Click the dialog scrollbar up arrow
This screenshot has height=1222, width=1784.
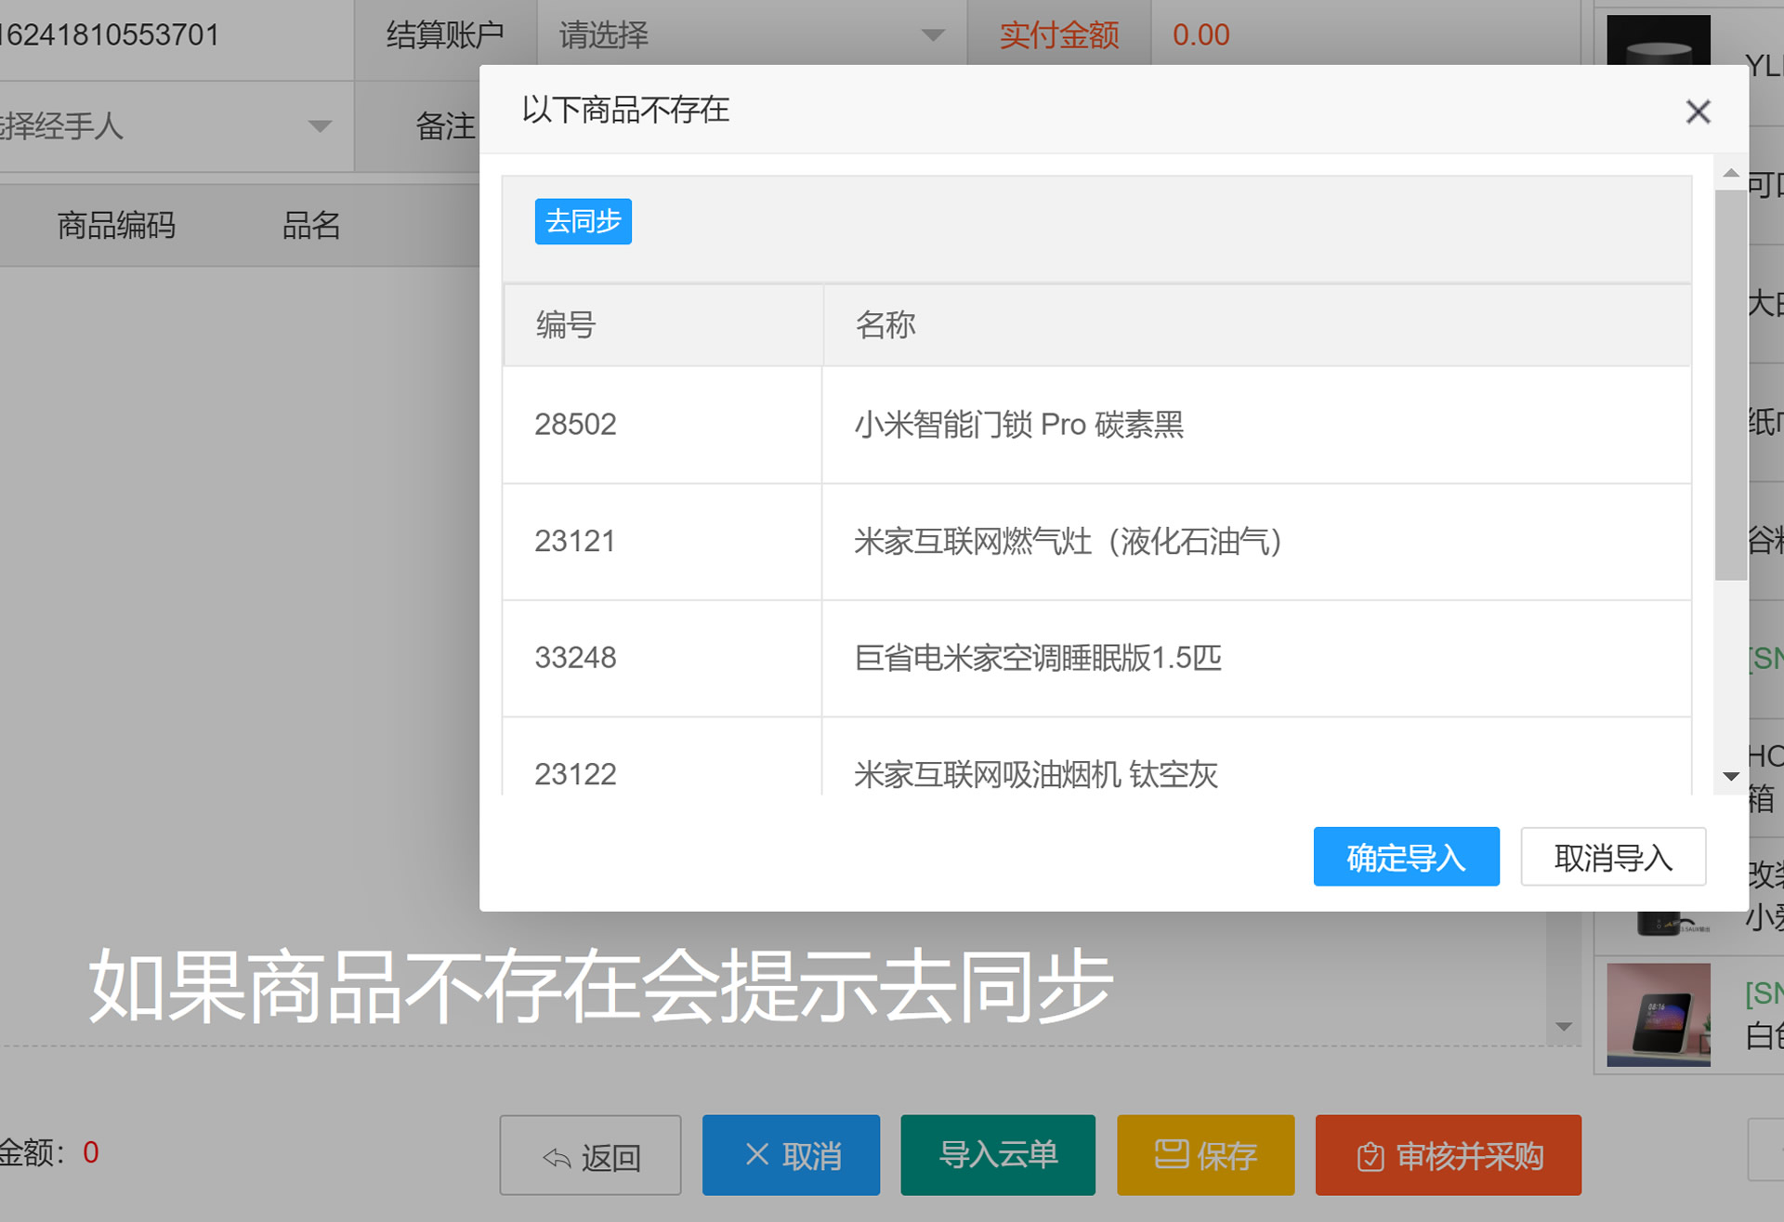coord(1730,173)
